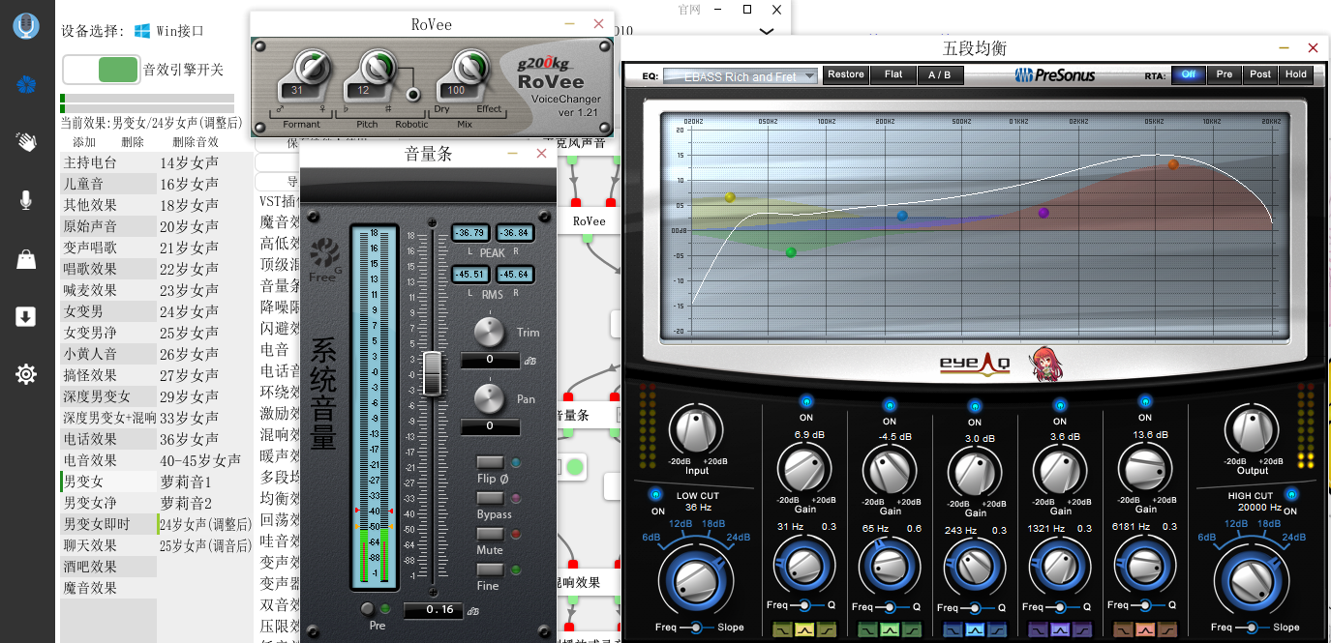Toggle ON light for the 243 Hz band
The height and width of the screenshot is (643, 1331).
(x=975, y=406)
